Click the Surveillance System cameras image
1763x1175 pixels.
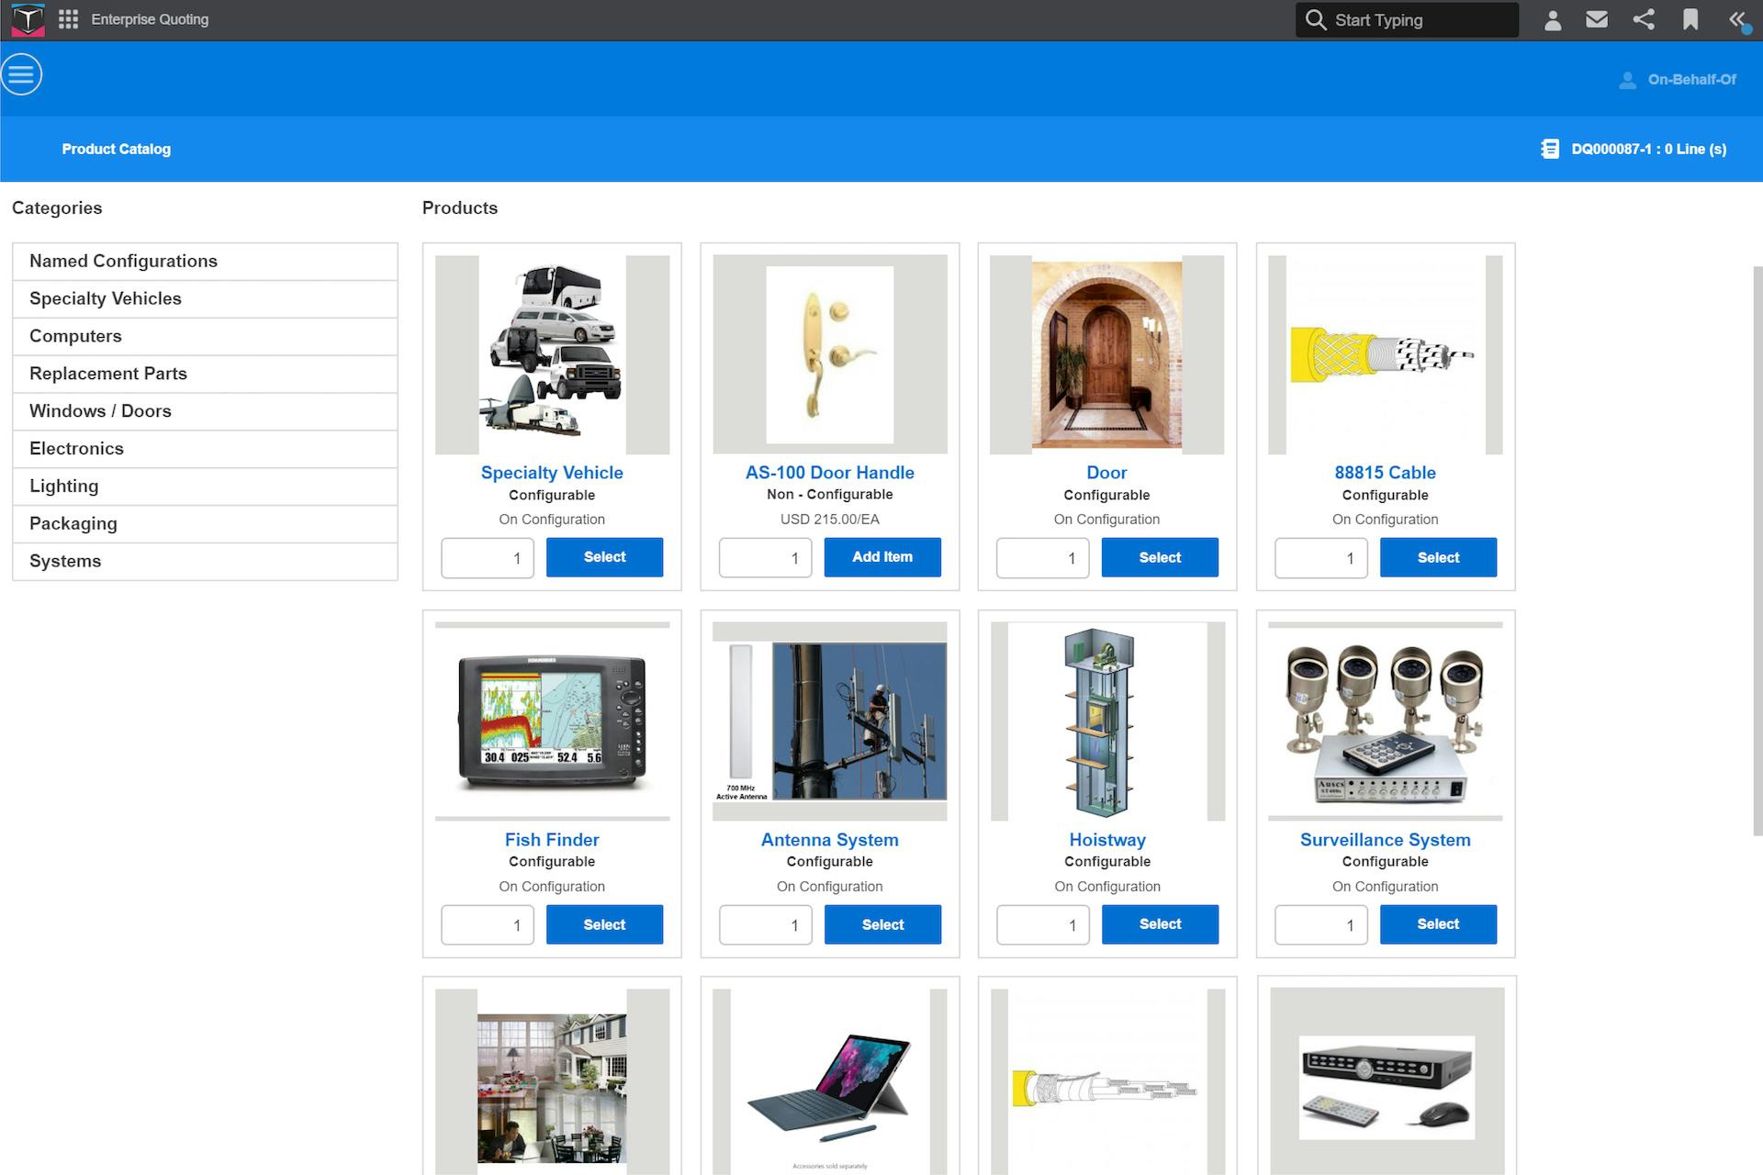(x=1385, y=722)
